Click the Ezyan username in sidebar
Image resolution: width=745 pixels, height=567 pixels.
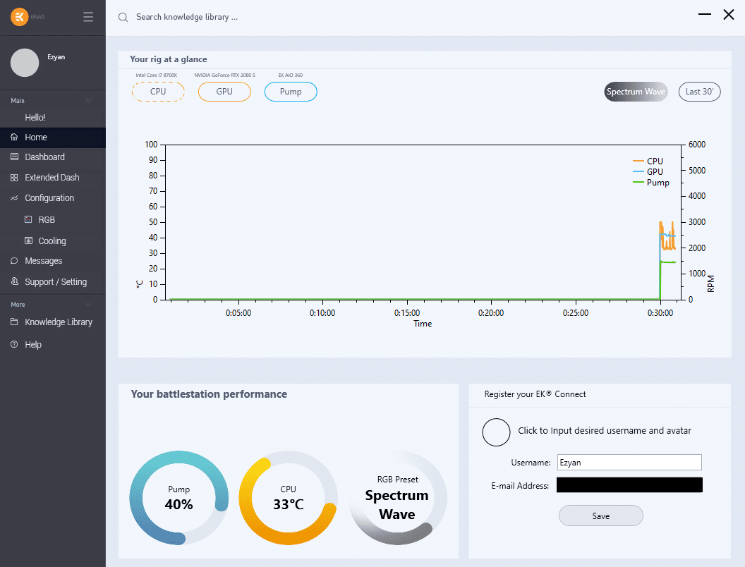(56, 57)
